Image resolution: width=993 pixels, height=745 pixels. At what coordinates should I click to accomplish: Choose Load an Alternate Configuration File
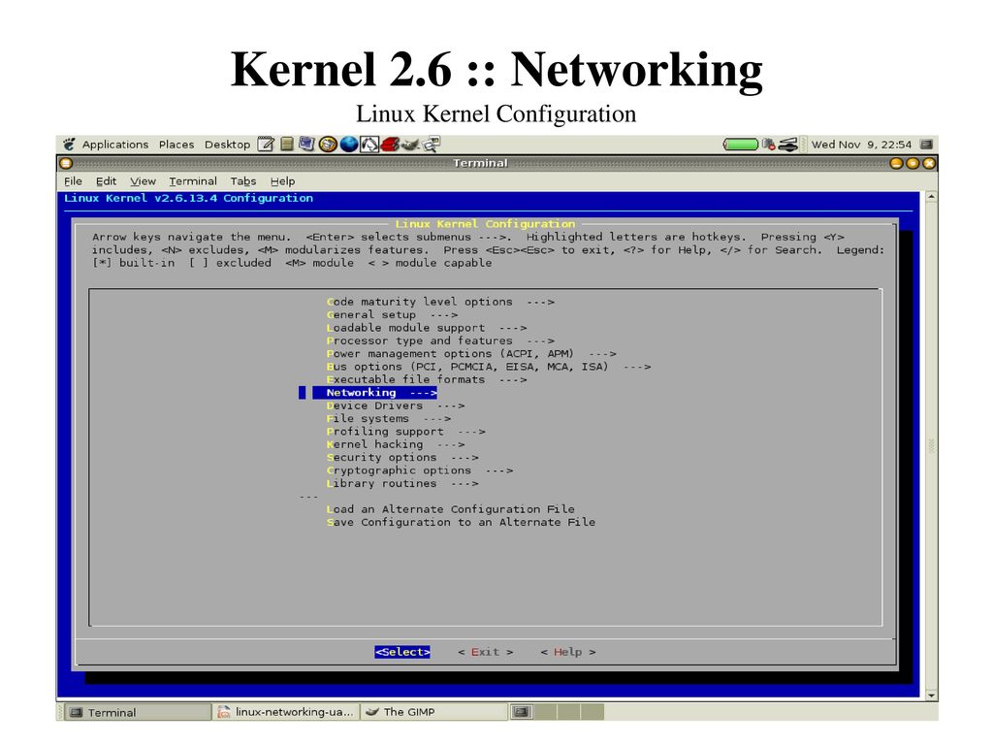(x=450, y=509)
